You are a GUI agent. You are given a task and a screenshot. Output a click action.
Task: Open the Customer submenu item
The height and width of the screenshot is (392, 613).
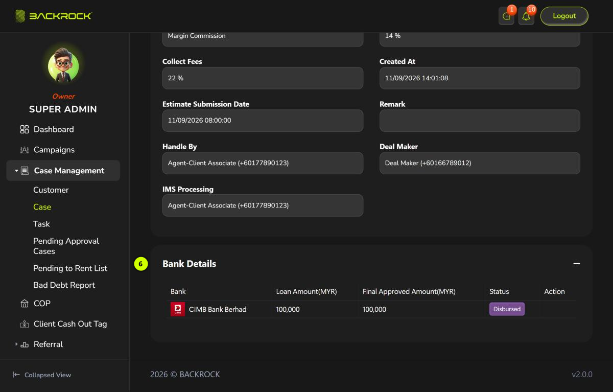(51, 190)
